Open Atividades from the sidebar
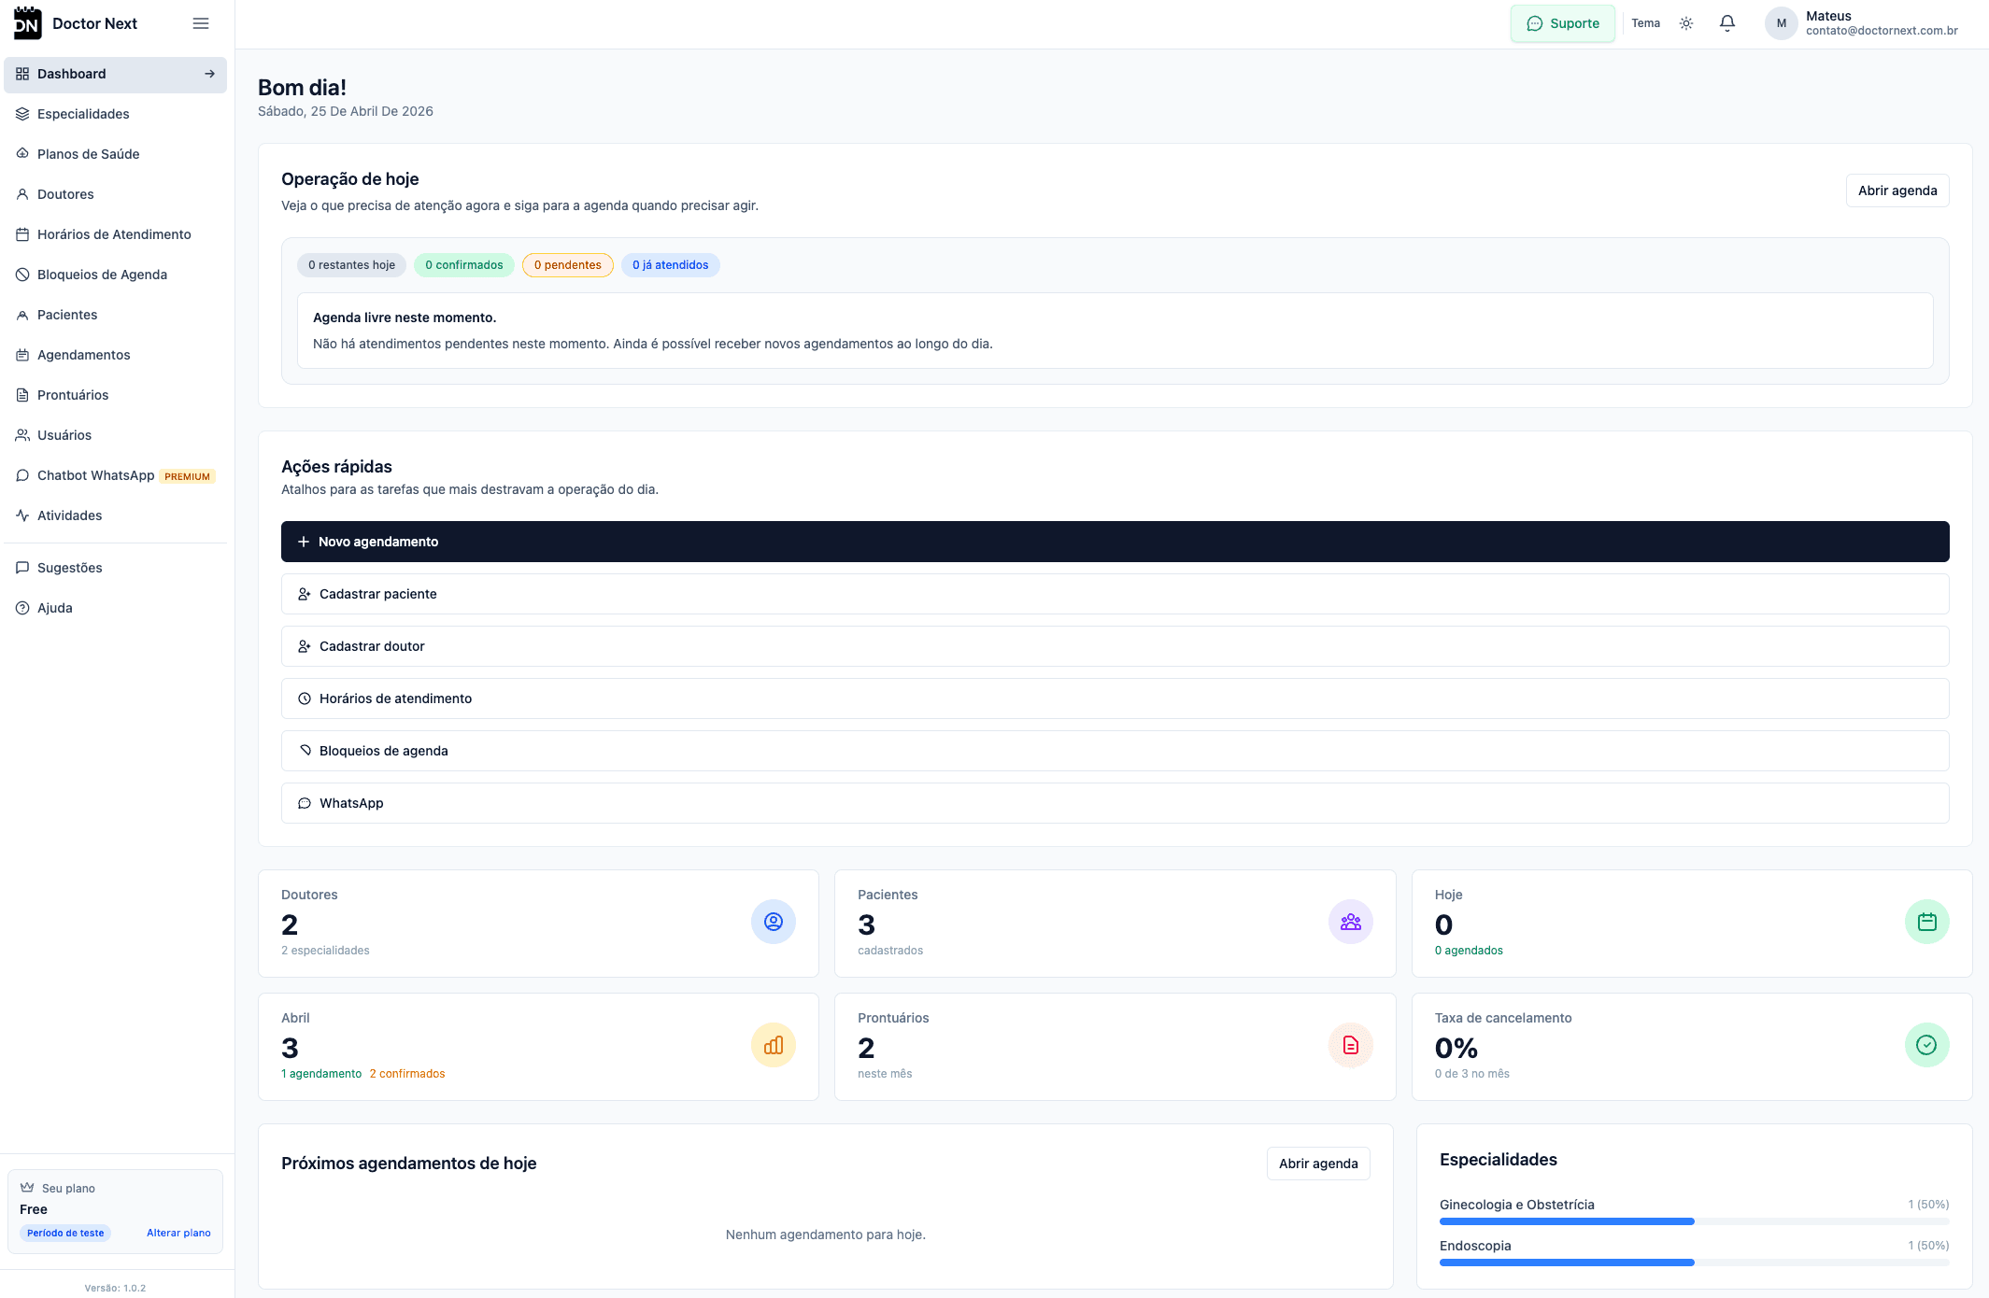Image resolution: width=1989 pixels, height=1298 pixels. (x=69, y=515)
